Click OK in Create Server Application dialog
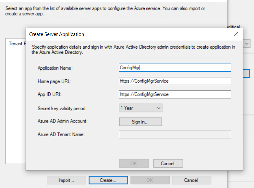Screen dimensions: 254x188 pos(134,163)
